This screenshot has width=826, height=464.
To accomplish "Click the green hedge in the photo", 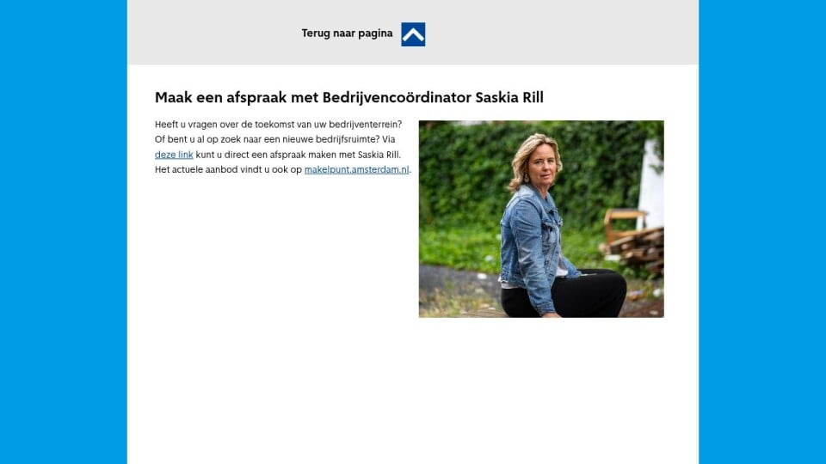I will 464,168.
